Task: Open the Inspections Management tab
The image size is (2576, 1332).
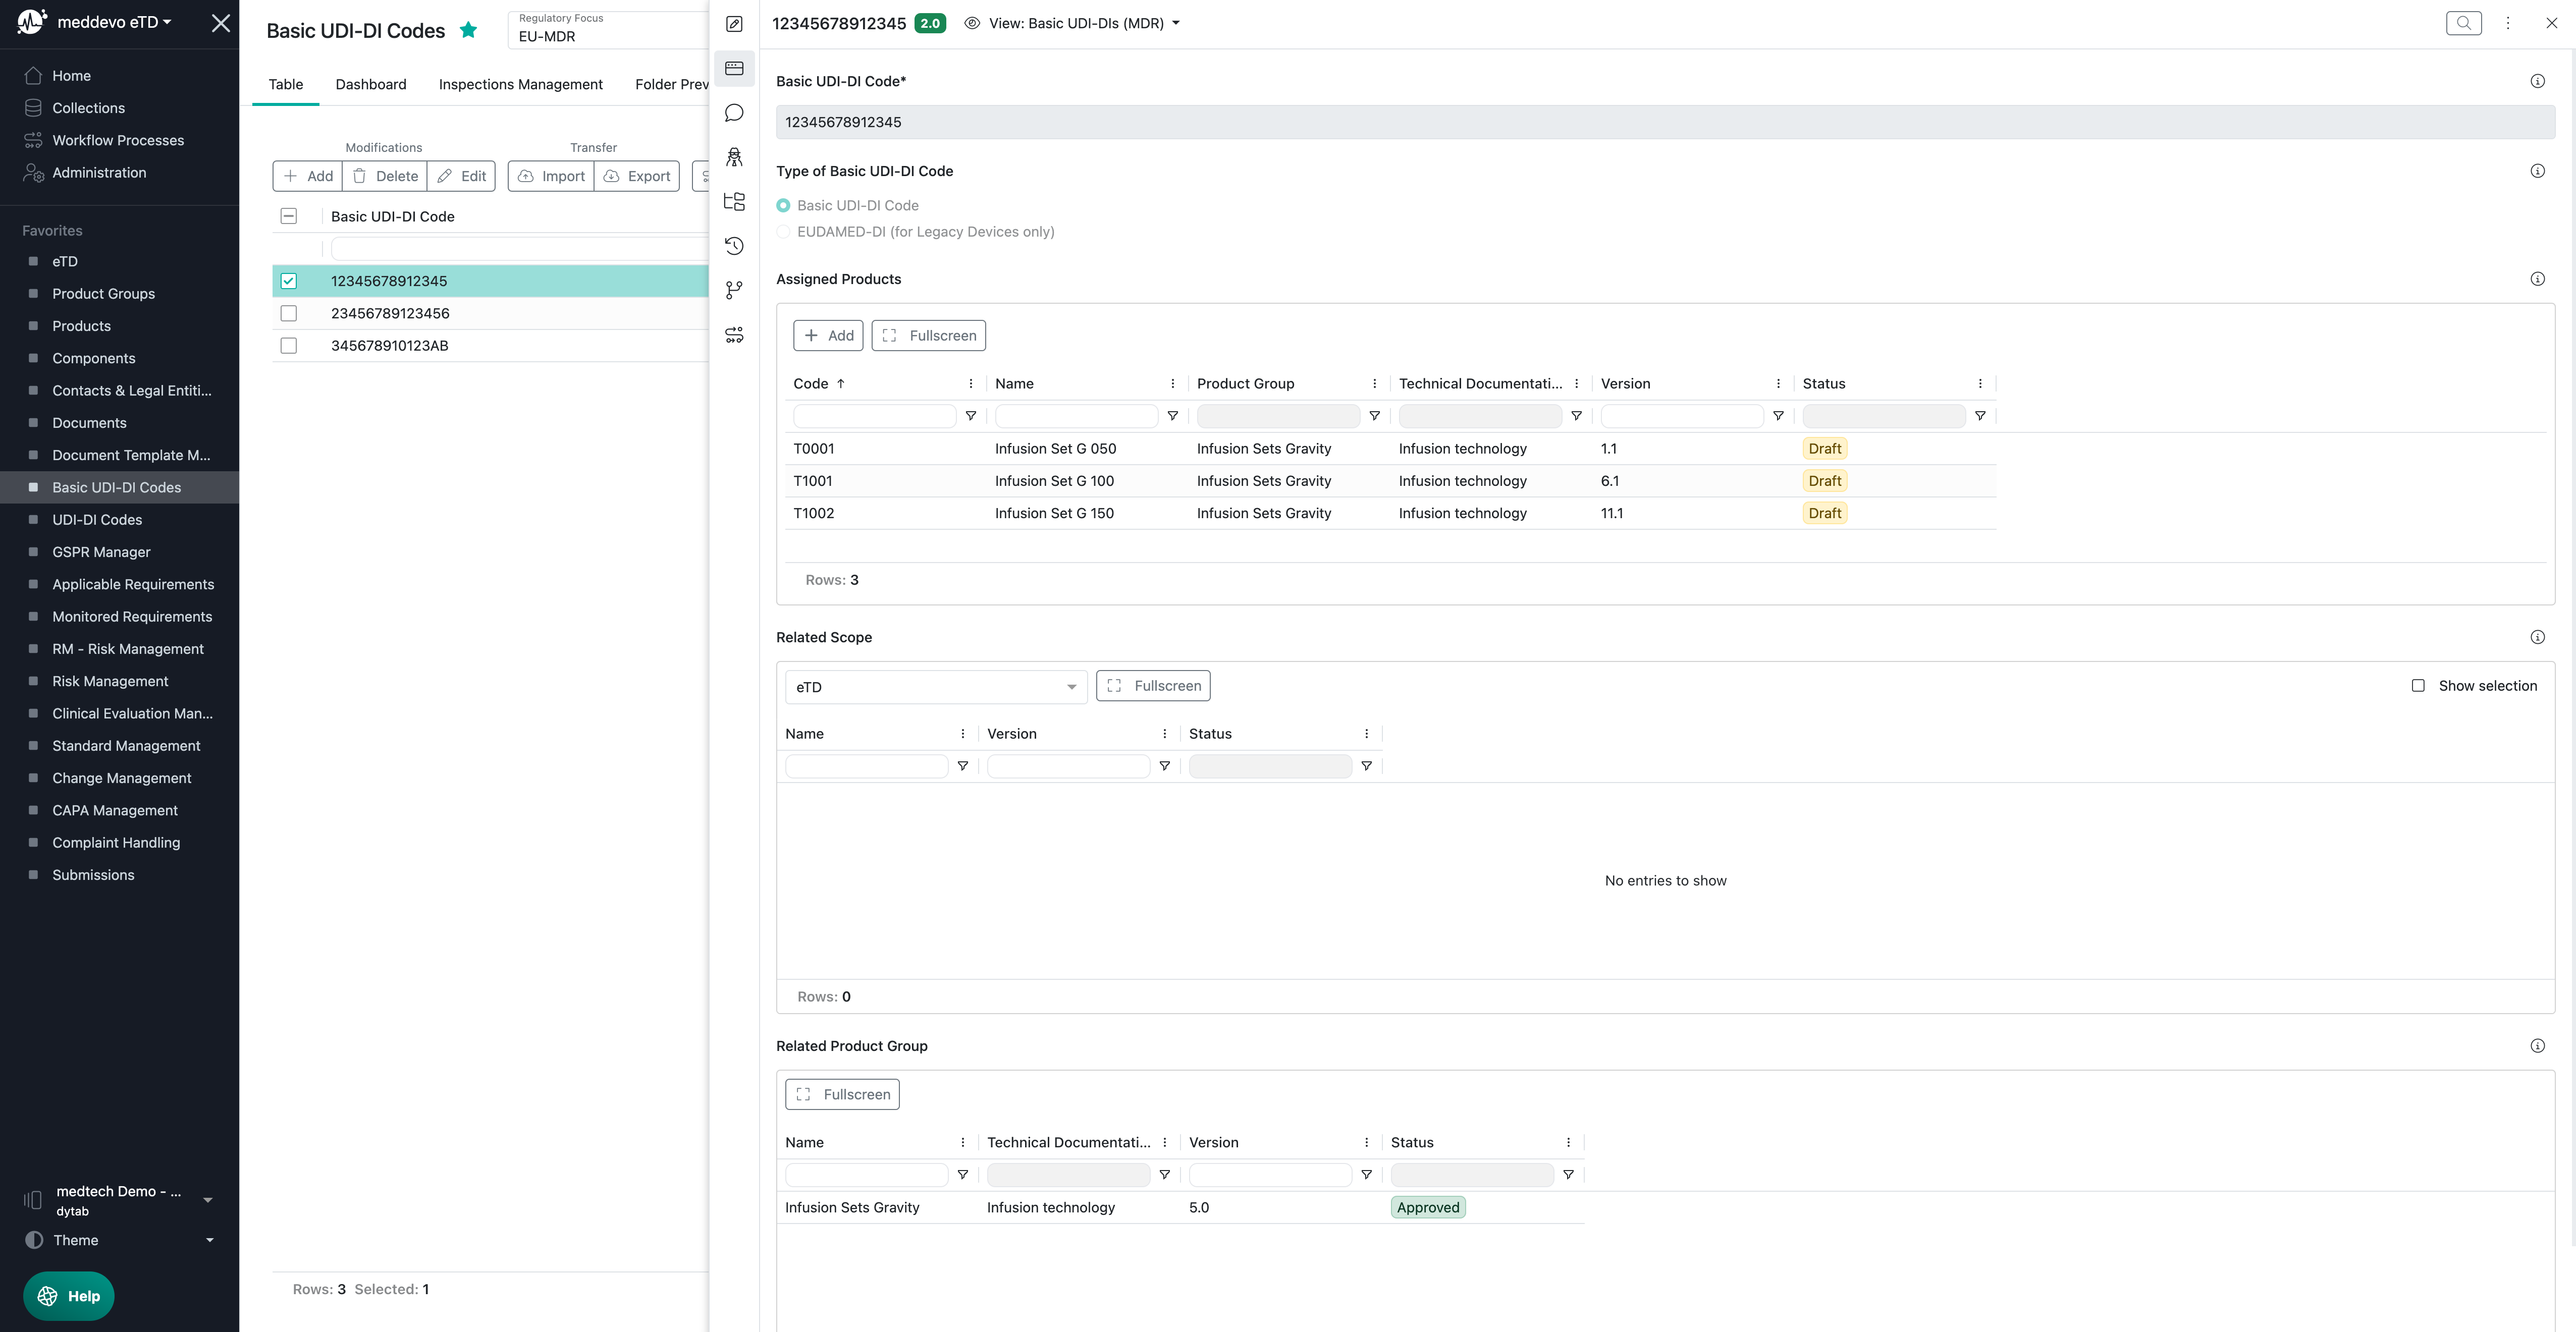Action: click(x=520, y=84)
